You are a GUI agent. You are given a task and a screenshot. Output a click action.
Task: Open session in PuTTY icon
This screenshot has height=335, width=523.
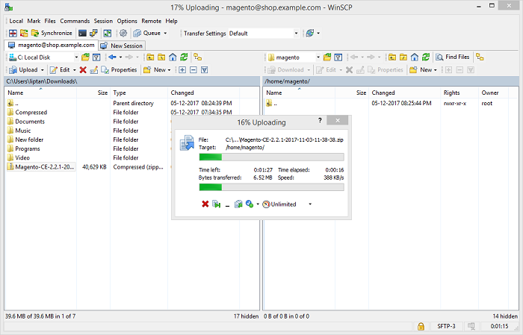coord(93,33)
